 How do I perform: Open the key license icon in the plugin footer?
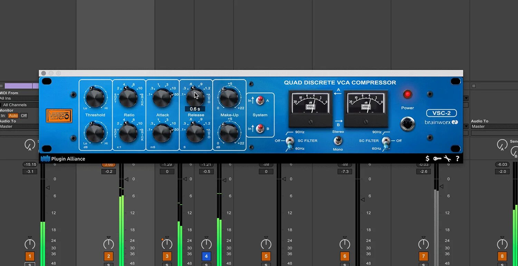[437, 158]
